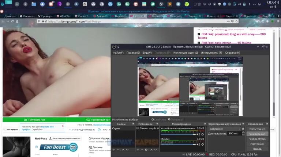Increase transition duration with stepper arrow

click(x=243, y=132)
